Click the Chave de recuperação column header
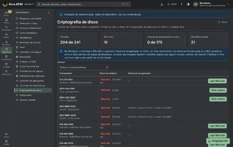The width and height of the screenshot is (233, 147). pyautogui.click(x=139, y=73)
